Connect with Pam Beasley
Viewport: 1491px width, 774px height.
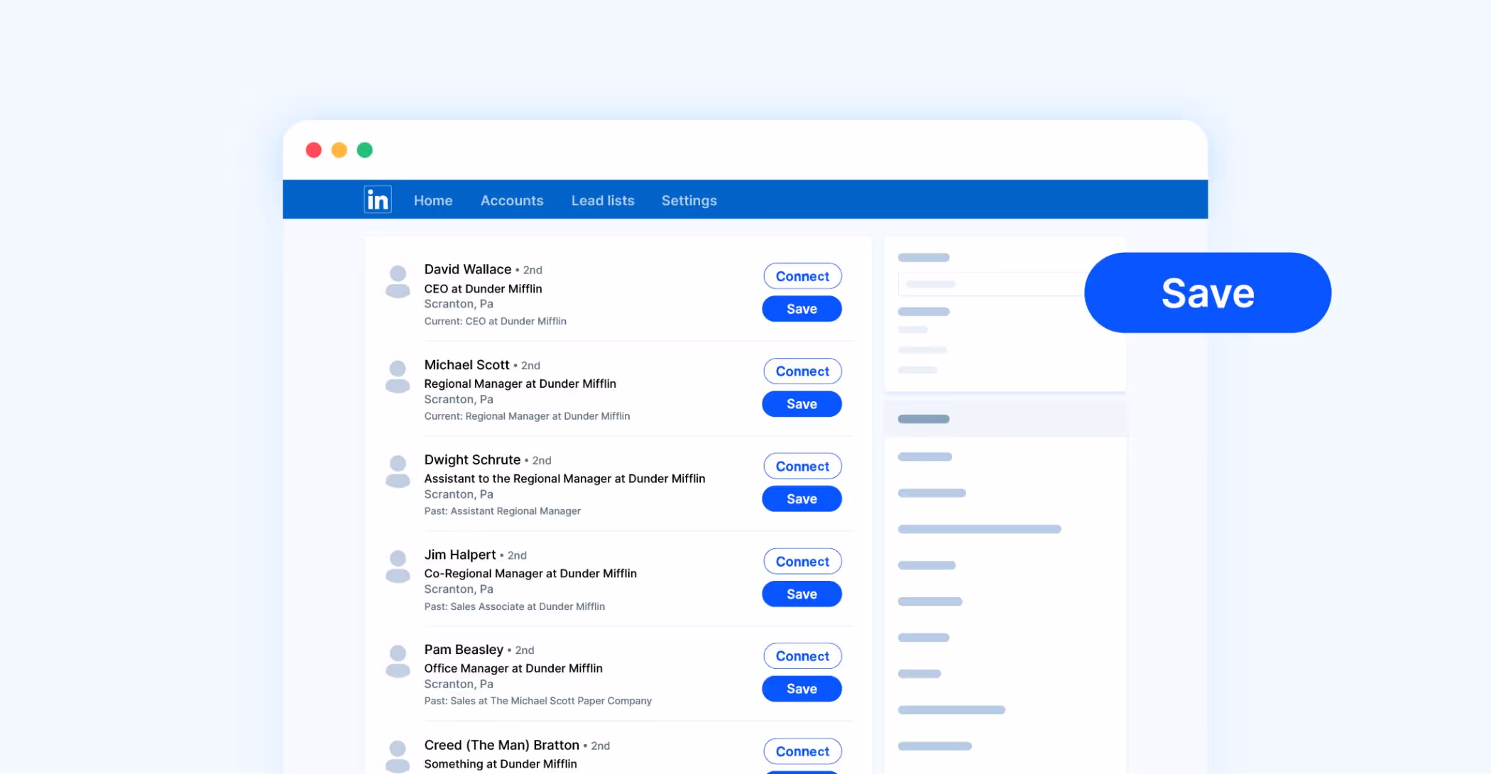(802, 656)
